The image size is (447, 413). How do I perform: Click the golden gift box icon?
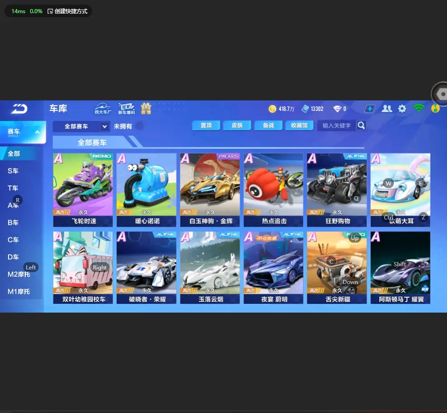(146, 109)
